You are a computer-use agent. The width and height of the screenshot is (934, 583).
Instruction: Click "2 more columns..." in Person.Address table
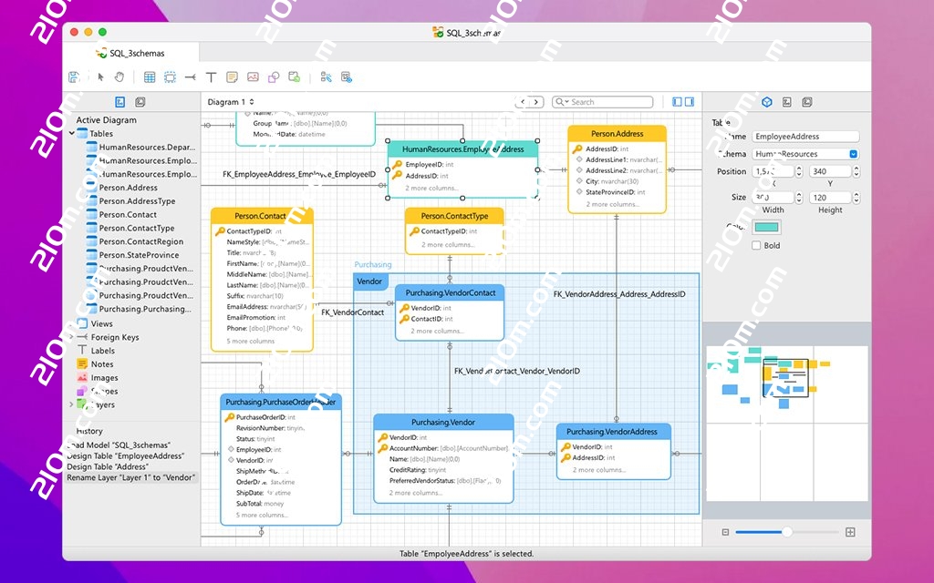[x=612, y=204]
